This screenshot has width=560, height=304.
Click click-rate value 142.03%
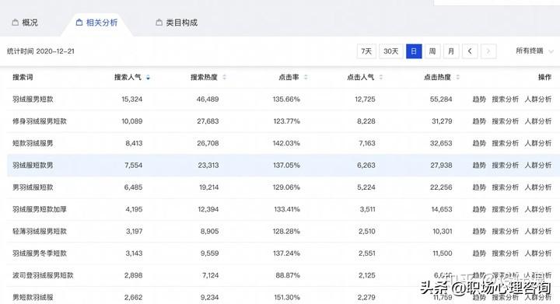pos(286,143)
